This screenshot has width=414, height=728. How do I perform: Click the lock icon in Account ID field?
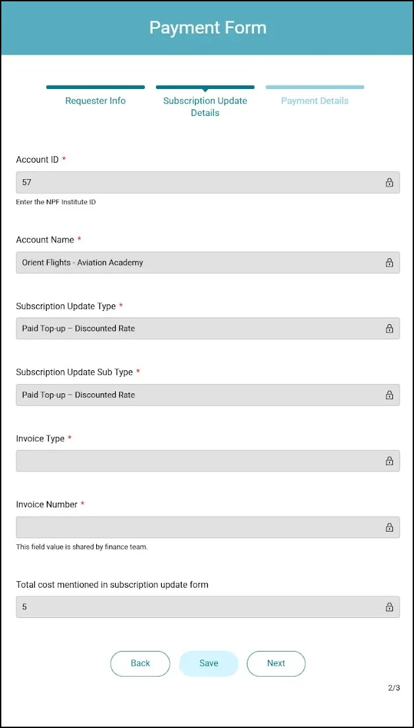tap(389, 182)
